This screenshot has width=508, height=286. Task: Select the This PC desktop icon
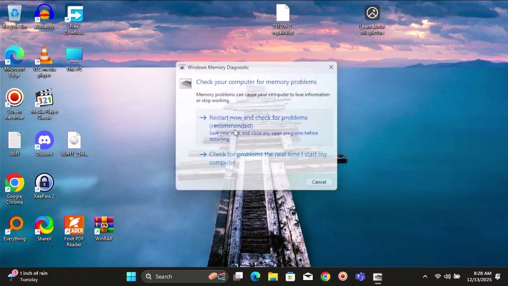pyautogui.click(x=74, y=60)
